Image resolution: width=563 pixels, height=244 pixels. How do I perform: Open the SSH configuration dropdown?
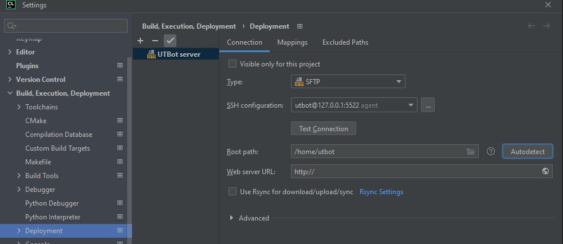(x=354, y=105)
